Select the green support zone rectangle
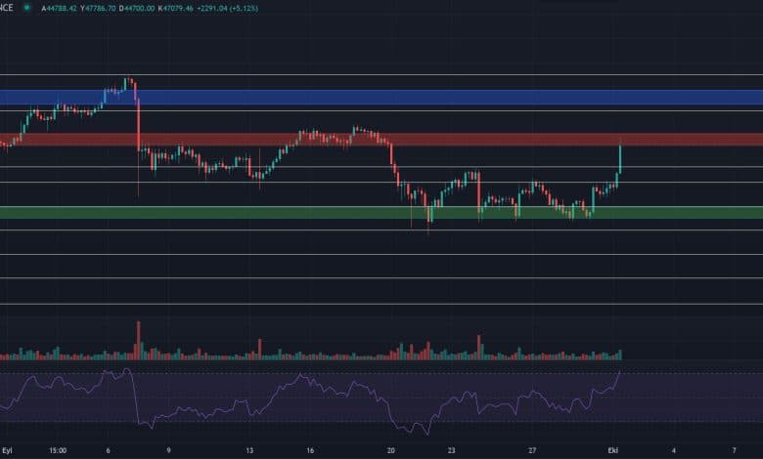Image resolution: width=763 pixels, height=459 pixels. pos(293,212)
